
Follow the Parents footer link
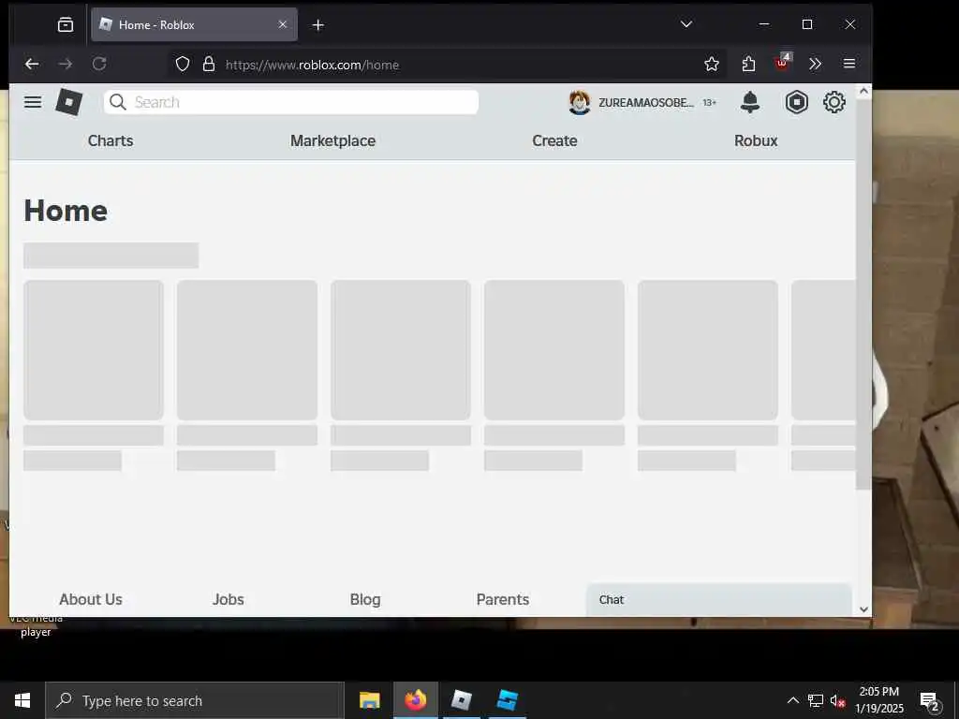pyautogui.click(x=503, y=599)
